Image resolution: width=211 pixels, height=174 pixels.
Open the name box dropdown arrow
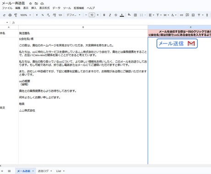pos(7,22)
